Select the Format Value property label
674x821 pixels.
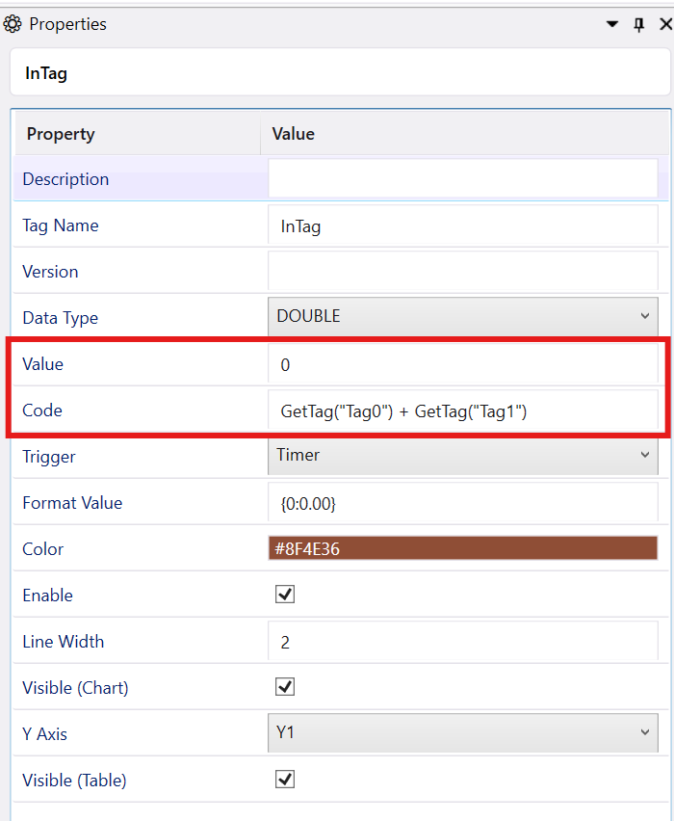(x=72, y=503)
